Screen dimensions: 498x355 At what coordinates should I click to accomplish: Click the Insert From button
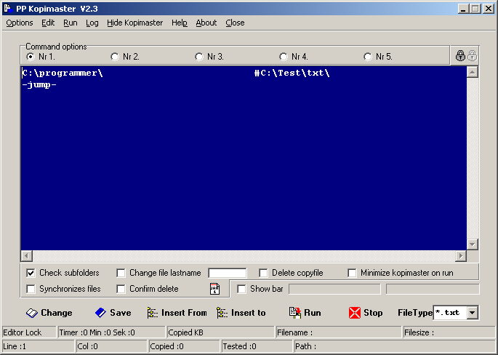point(177,313)
